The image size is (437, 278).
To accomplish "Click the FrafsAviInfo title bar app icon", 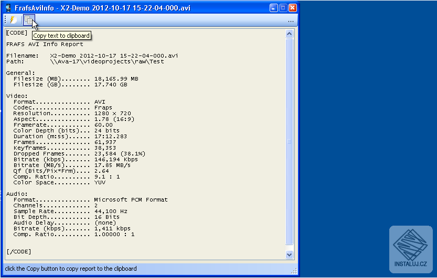I will 8,8.
